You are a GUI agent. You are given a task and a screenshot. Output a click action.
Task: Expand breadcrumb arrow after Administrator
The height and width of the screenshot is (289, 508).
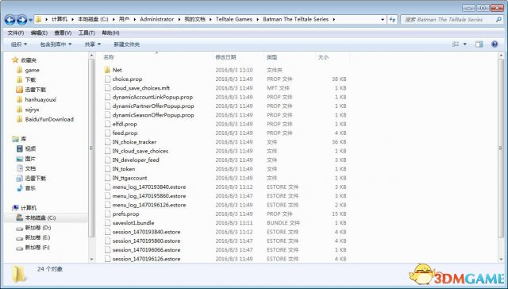point(179,19)
